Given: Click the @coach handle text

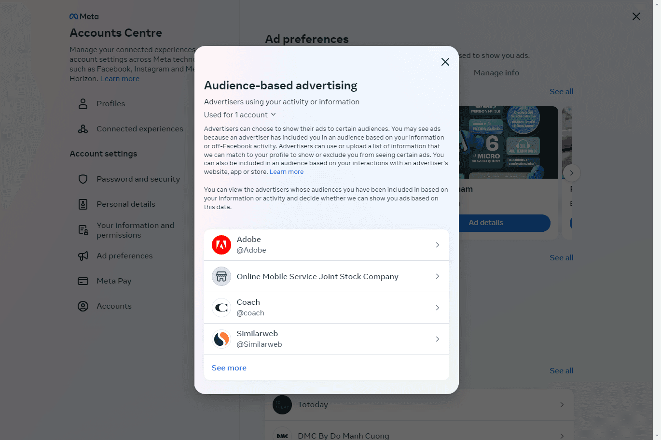Looking at the screenshot, I should coord(250,313).
